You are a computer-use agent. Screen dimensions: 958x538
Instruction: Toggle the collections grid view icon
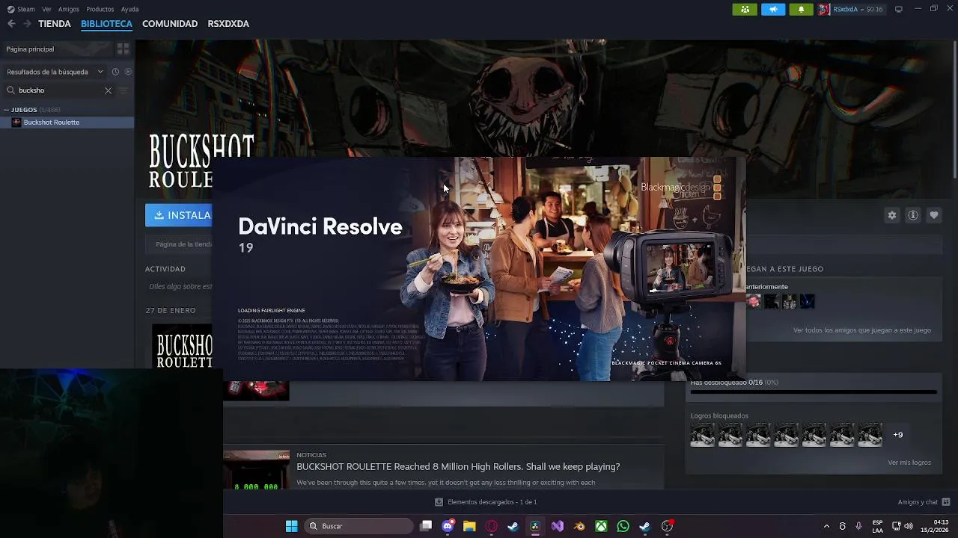click(x=123, y=49)
